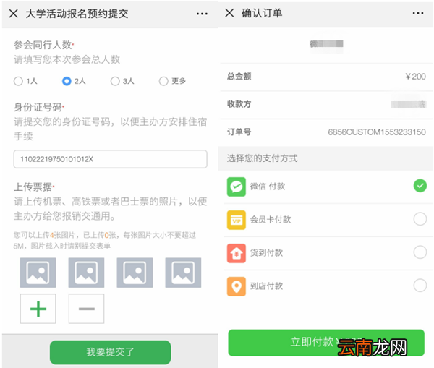
Task: Click the third image upload placeholder
Action: (x=135, y=273)
